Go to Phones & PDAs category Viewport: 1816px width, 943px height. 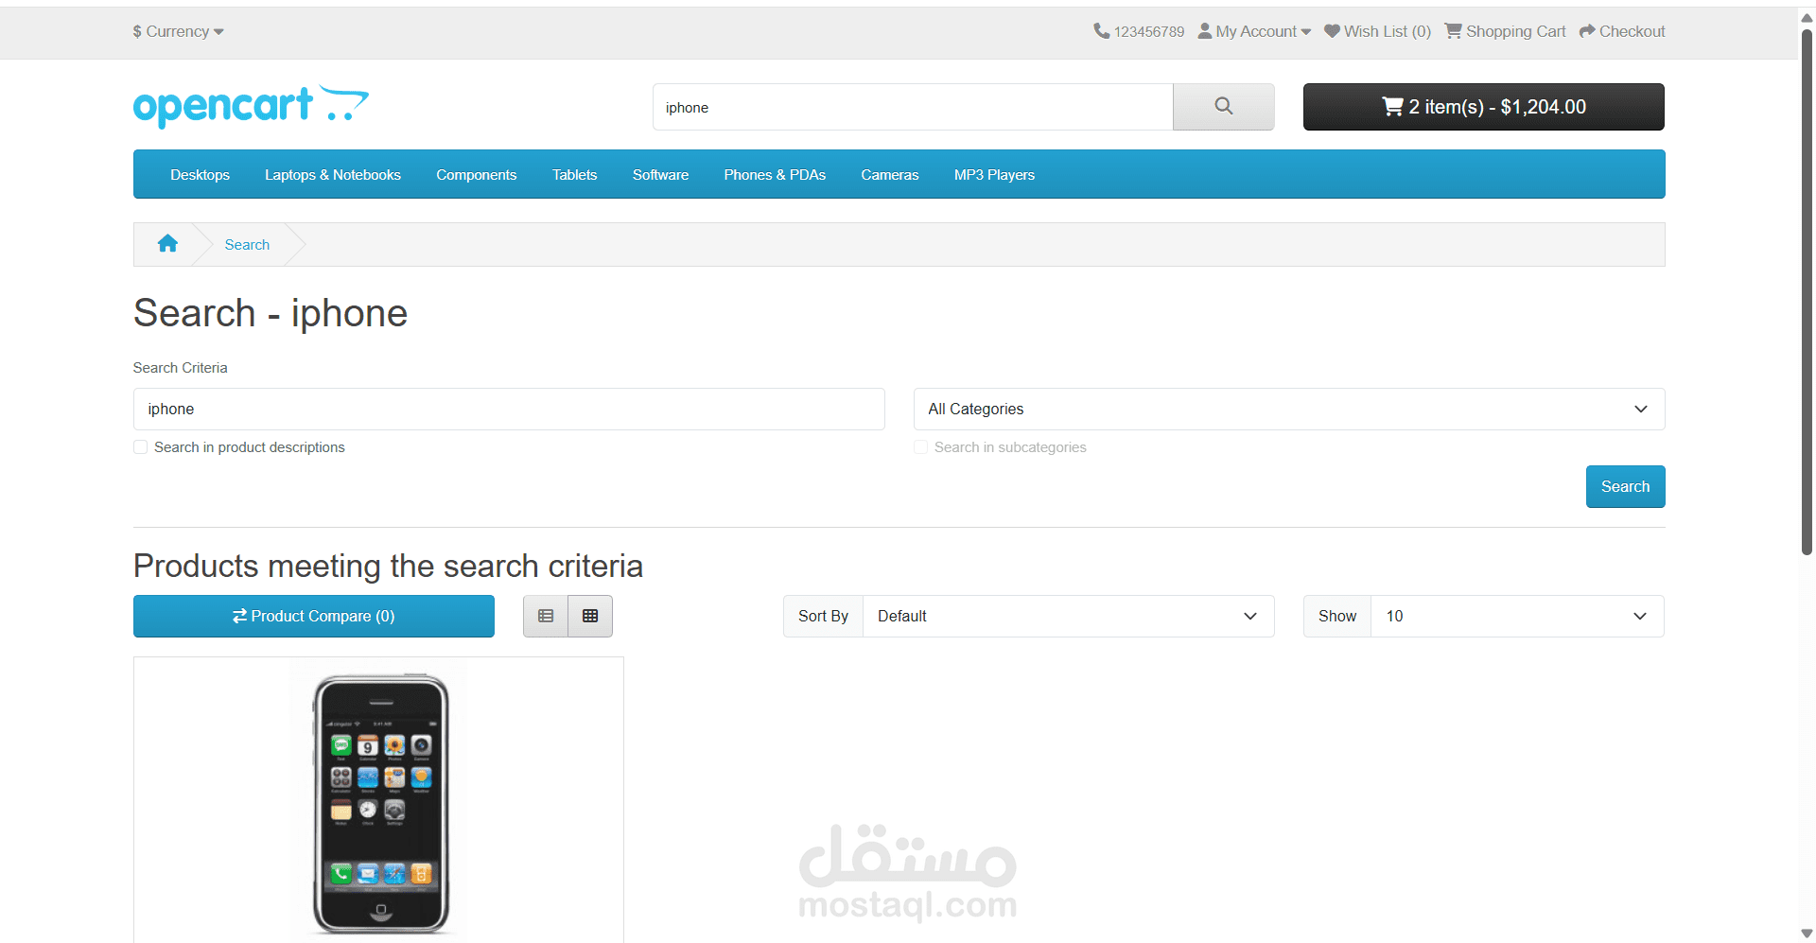tap(775, 175)
